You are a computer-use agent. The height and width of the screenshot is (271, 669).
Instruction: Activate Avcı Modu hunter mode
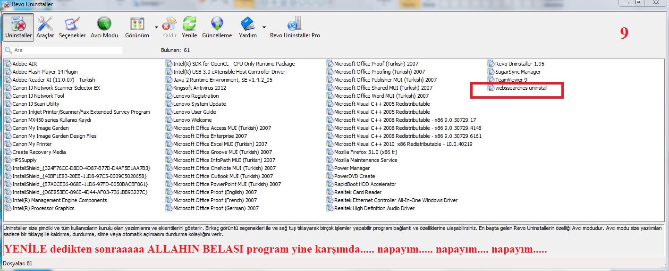pyautogui.click(x=104, y=27)
